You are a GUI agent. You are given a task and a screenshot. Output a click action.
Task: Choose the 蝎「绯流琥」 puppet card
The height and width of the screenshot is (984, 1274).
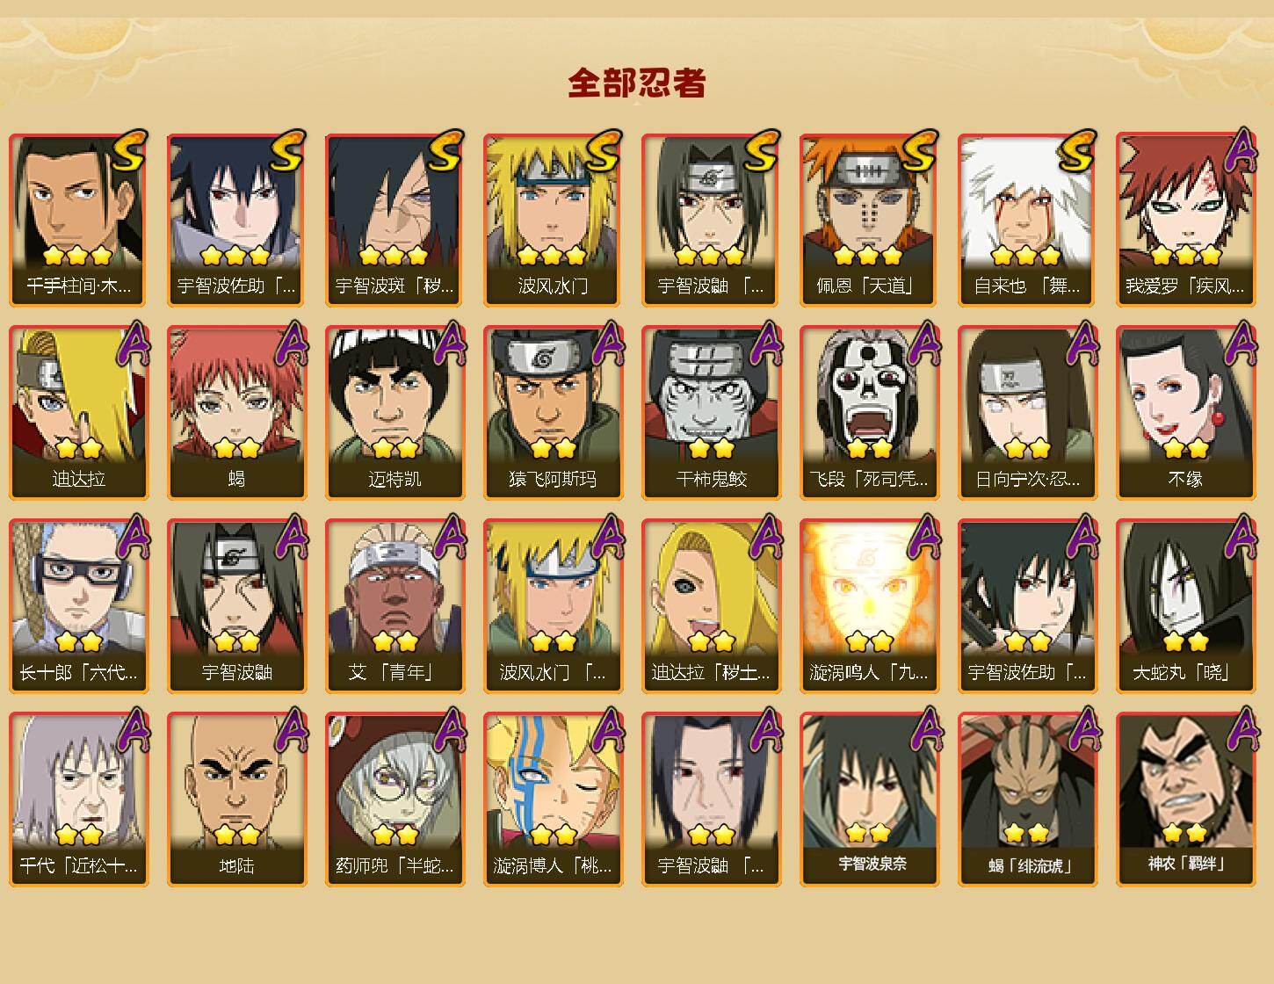[x=1027, y=799]
